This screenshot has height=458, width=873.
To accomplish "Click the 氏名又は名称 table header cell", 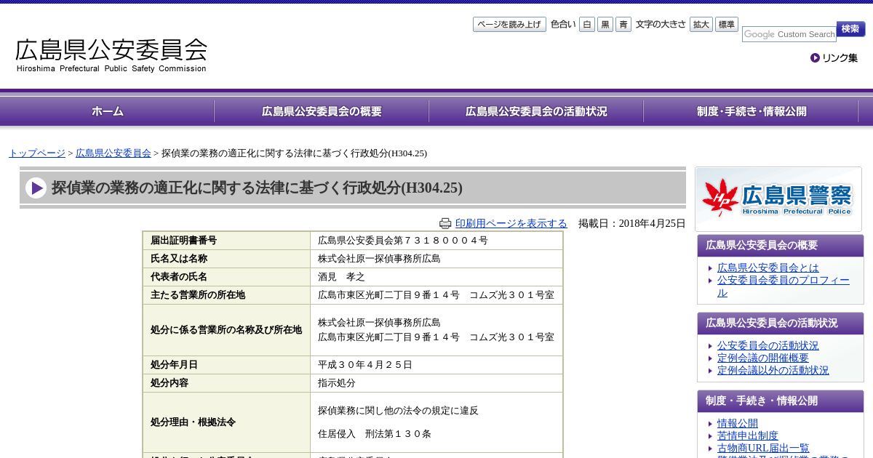I will [227, 259].
